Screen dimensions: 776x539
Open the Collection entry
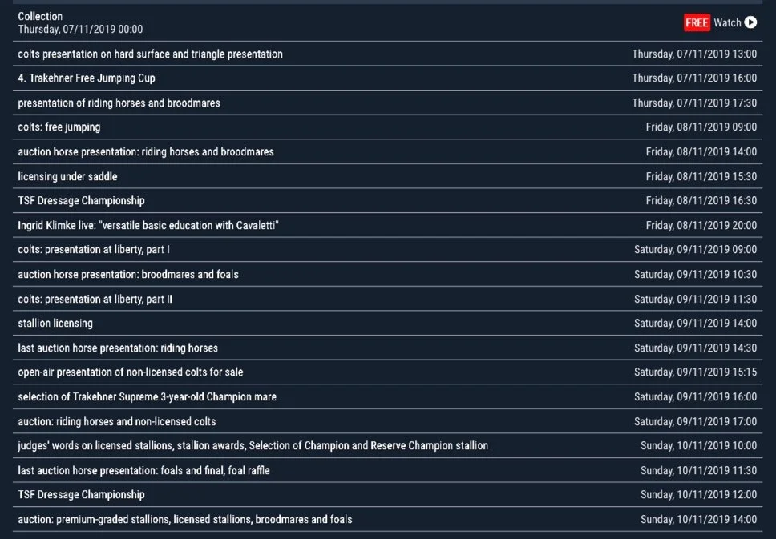pyautogui.click(x=387, y=22)
